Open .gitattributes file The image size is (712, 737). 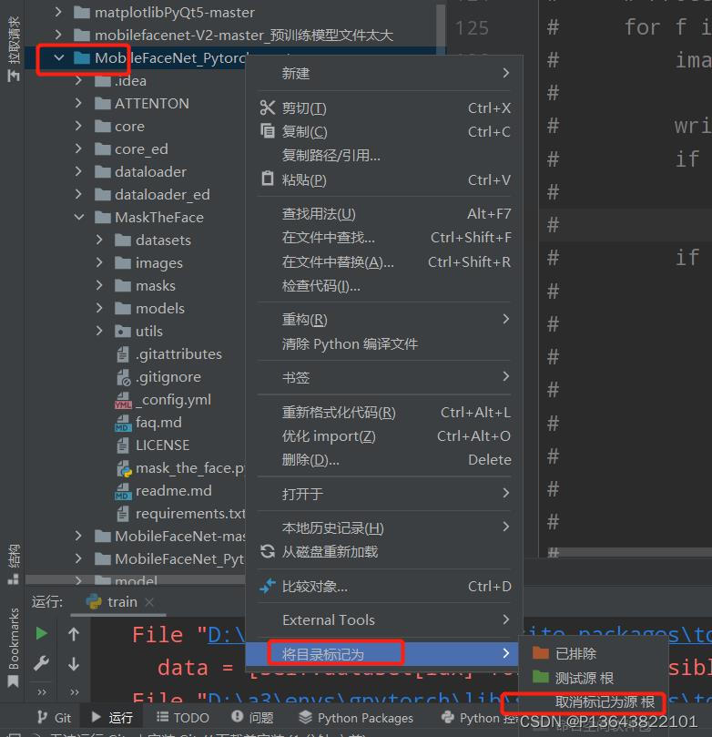tap(169, 354)
